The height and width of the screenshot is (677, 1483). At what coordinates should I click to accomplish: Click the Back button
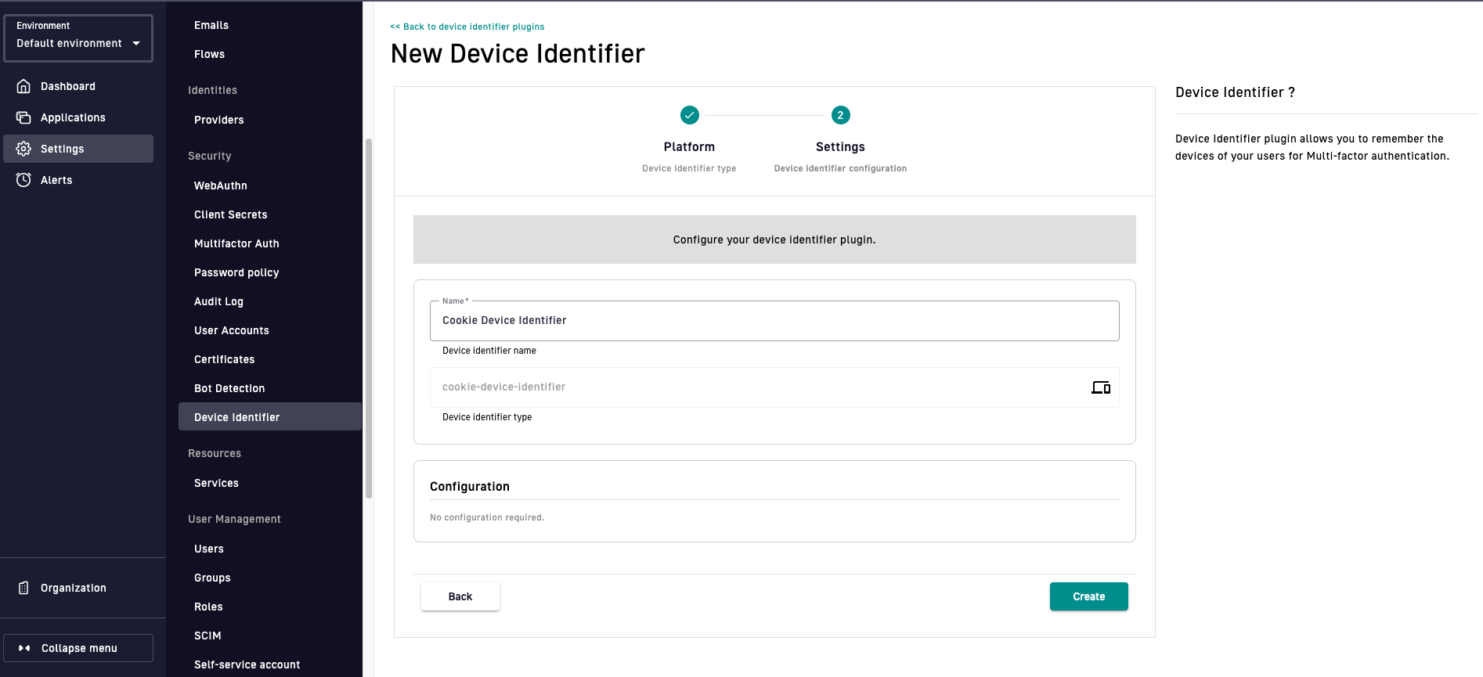(x=460, y=596)
